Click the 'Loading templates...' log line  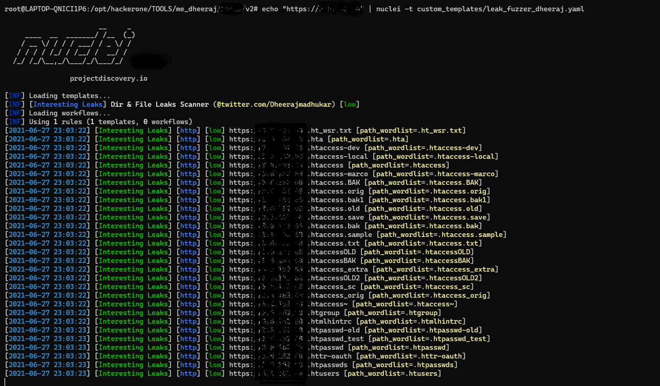click(x=69, y=96)
